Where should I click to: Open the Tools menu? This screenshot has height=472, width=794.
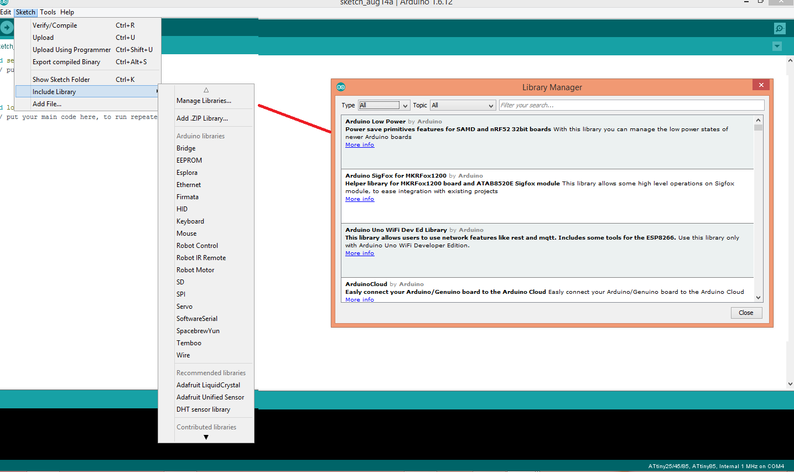point(48,12)
